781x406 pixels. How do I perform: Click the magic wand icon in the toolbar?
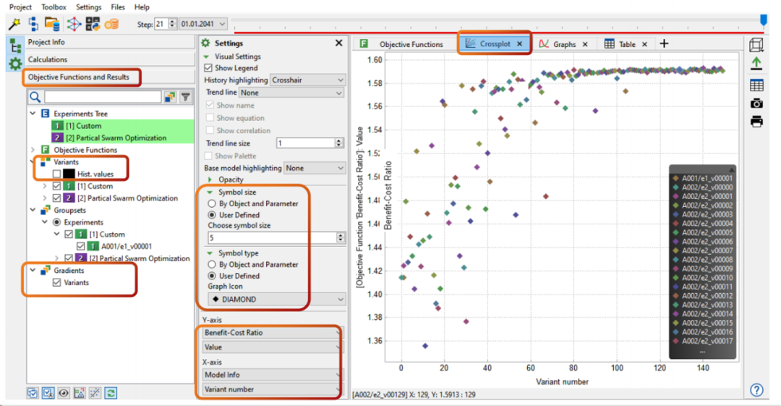(14, 24)
